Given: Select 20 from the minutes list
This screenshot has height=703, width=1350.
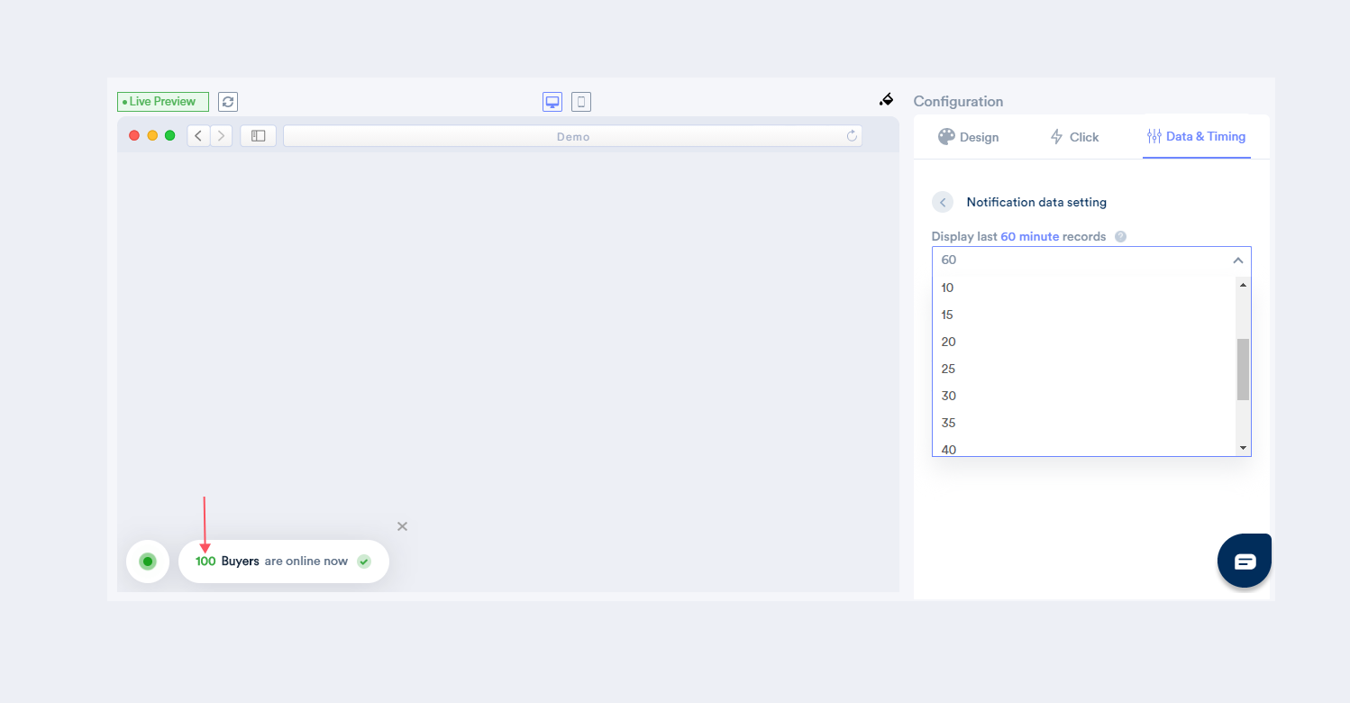Looking at the screenshot, I should [x=1085, y=342].
